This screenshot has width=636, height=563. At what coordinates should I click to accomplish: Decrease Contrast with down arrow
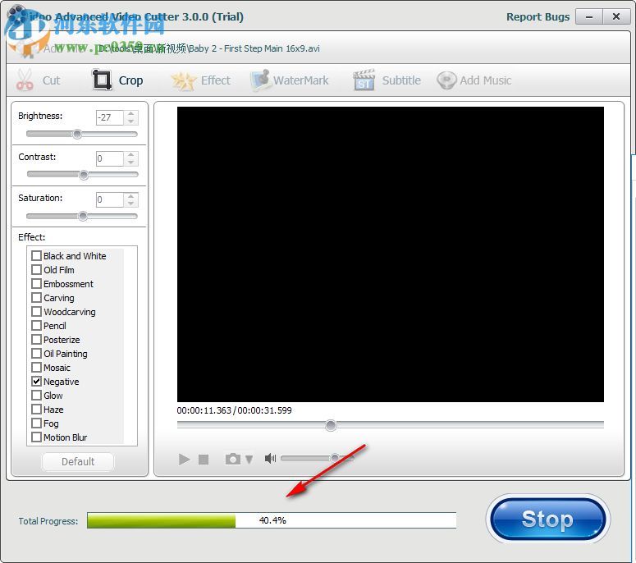[x=130, y=162]
